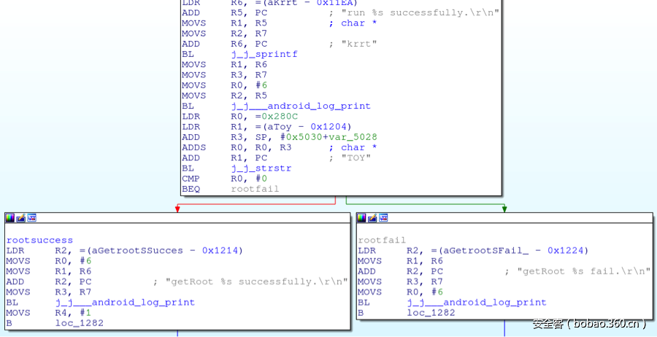Follow the j_j_sprintf call reference
This screenshot has width=657, height=337.
(264, 54)
